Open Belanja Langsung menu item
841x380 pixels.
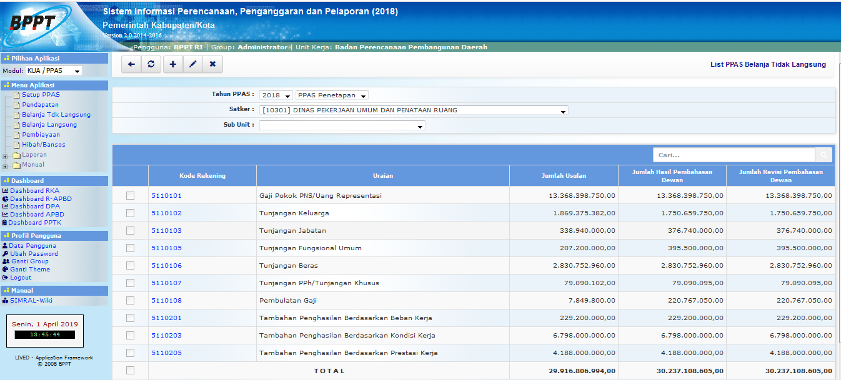[x=49, y=125]
